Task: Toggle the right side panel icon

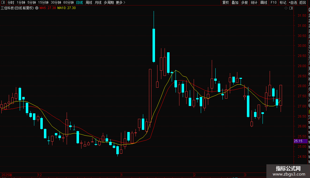Action: click(x=291, y=8)
